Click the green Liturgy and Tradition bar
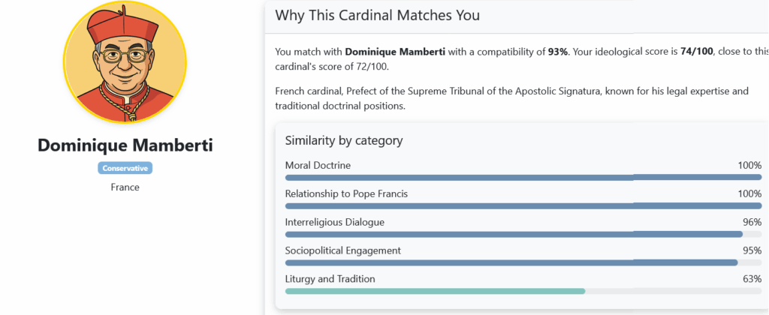The width and height of the screenshot is (769, 315). click(x=435, y=291)
